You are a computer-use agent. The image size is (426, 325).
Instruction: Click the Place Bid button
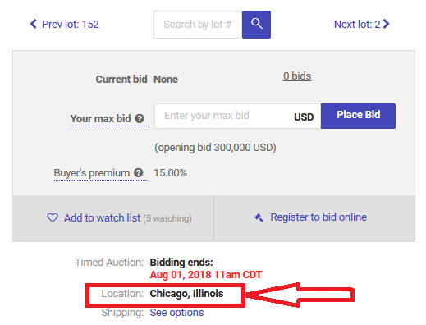click(358, 116)
